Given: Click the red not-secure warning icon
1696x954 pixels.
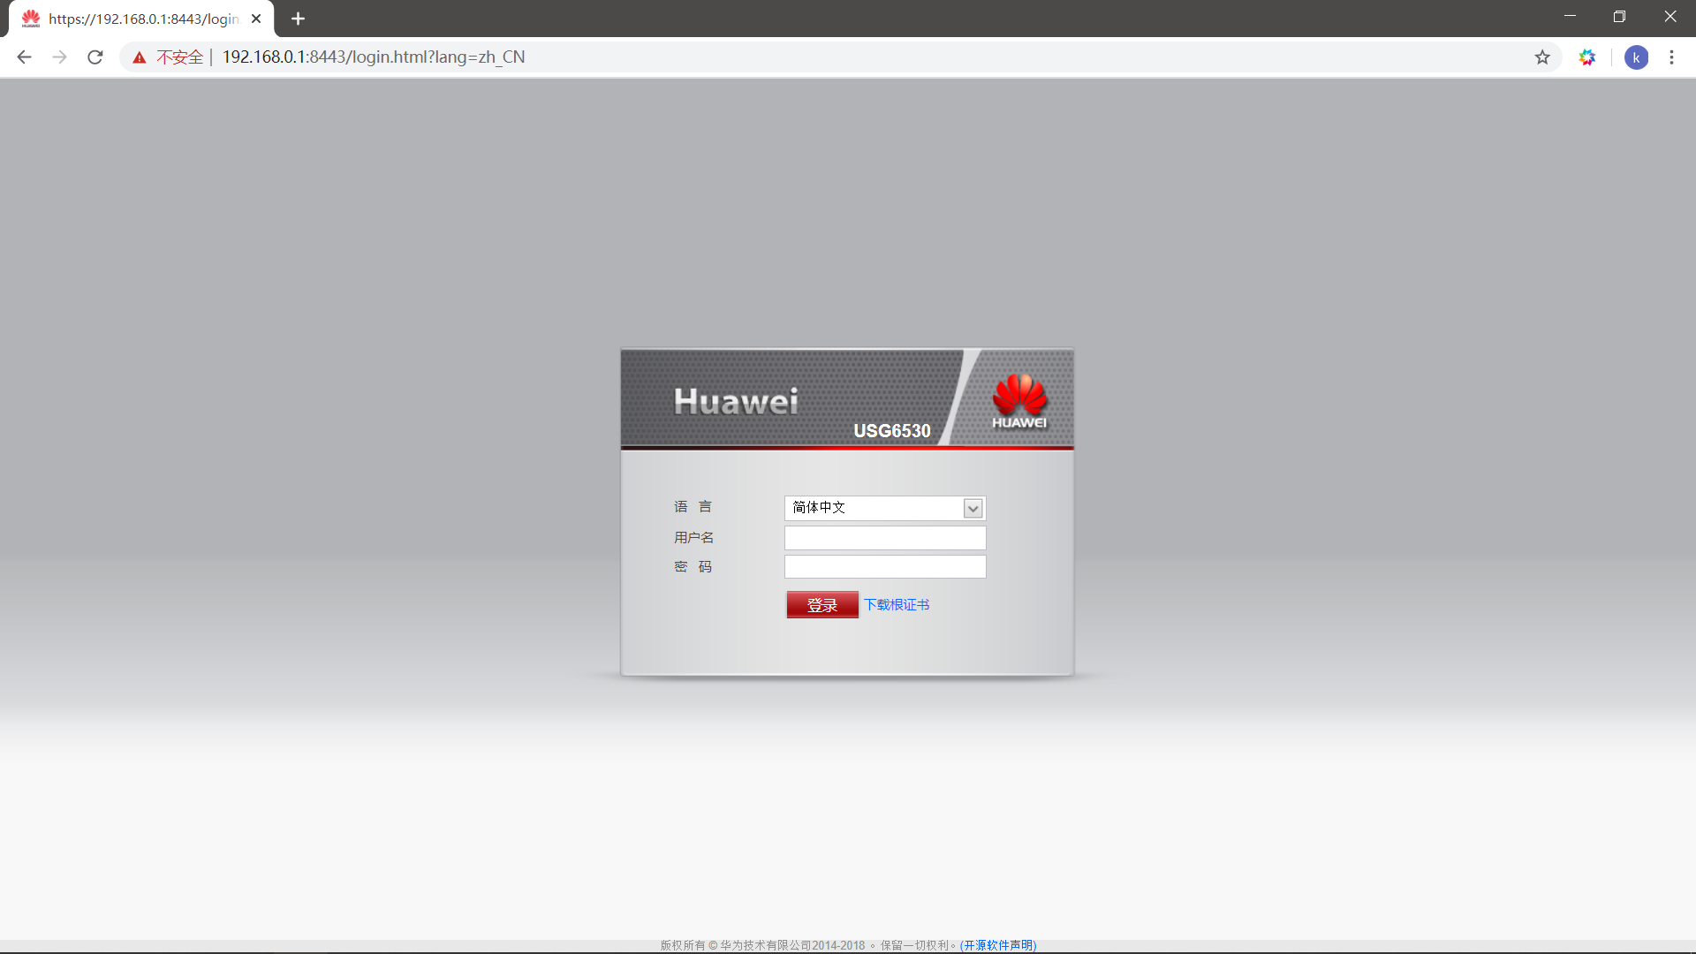Looking at the screenshot, I should tap(140, 57).
